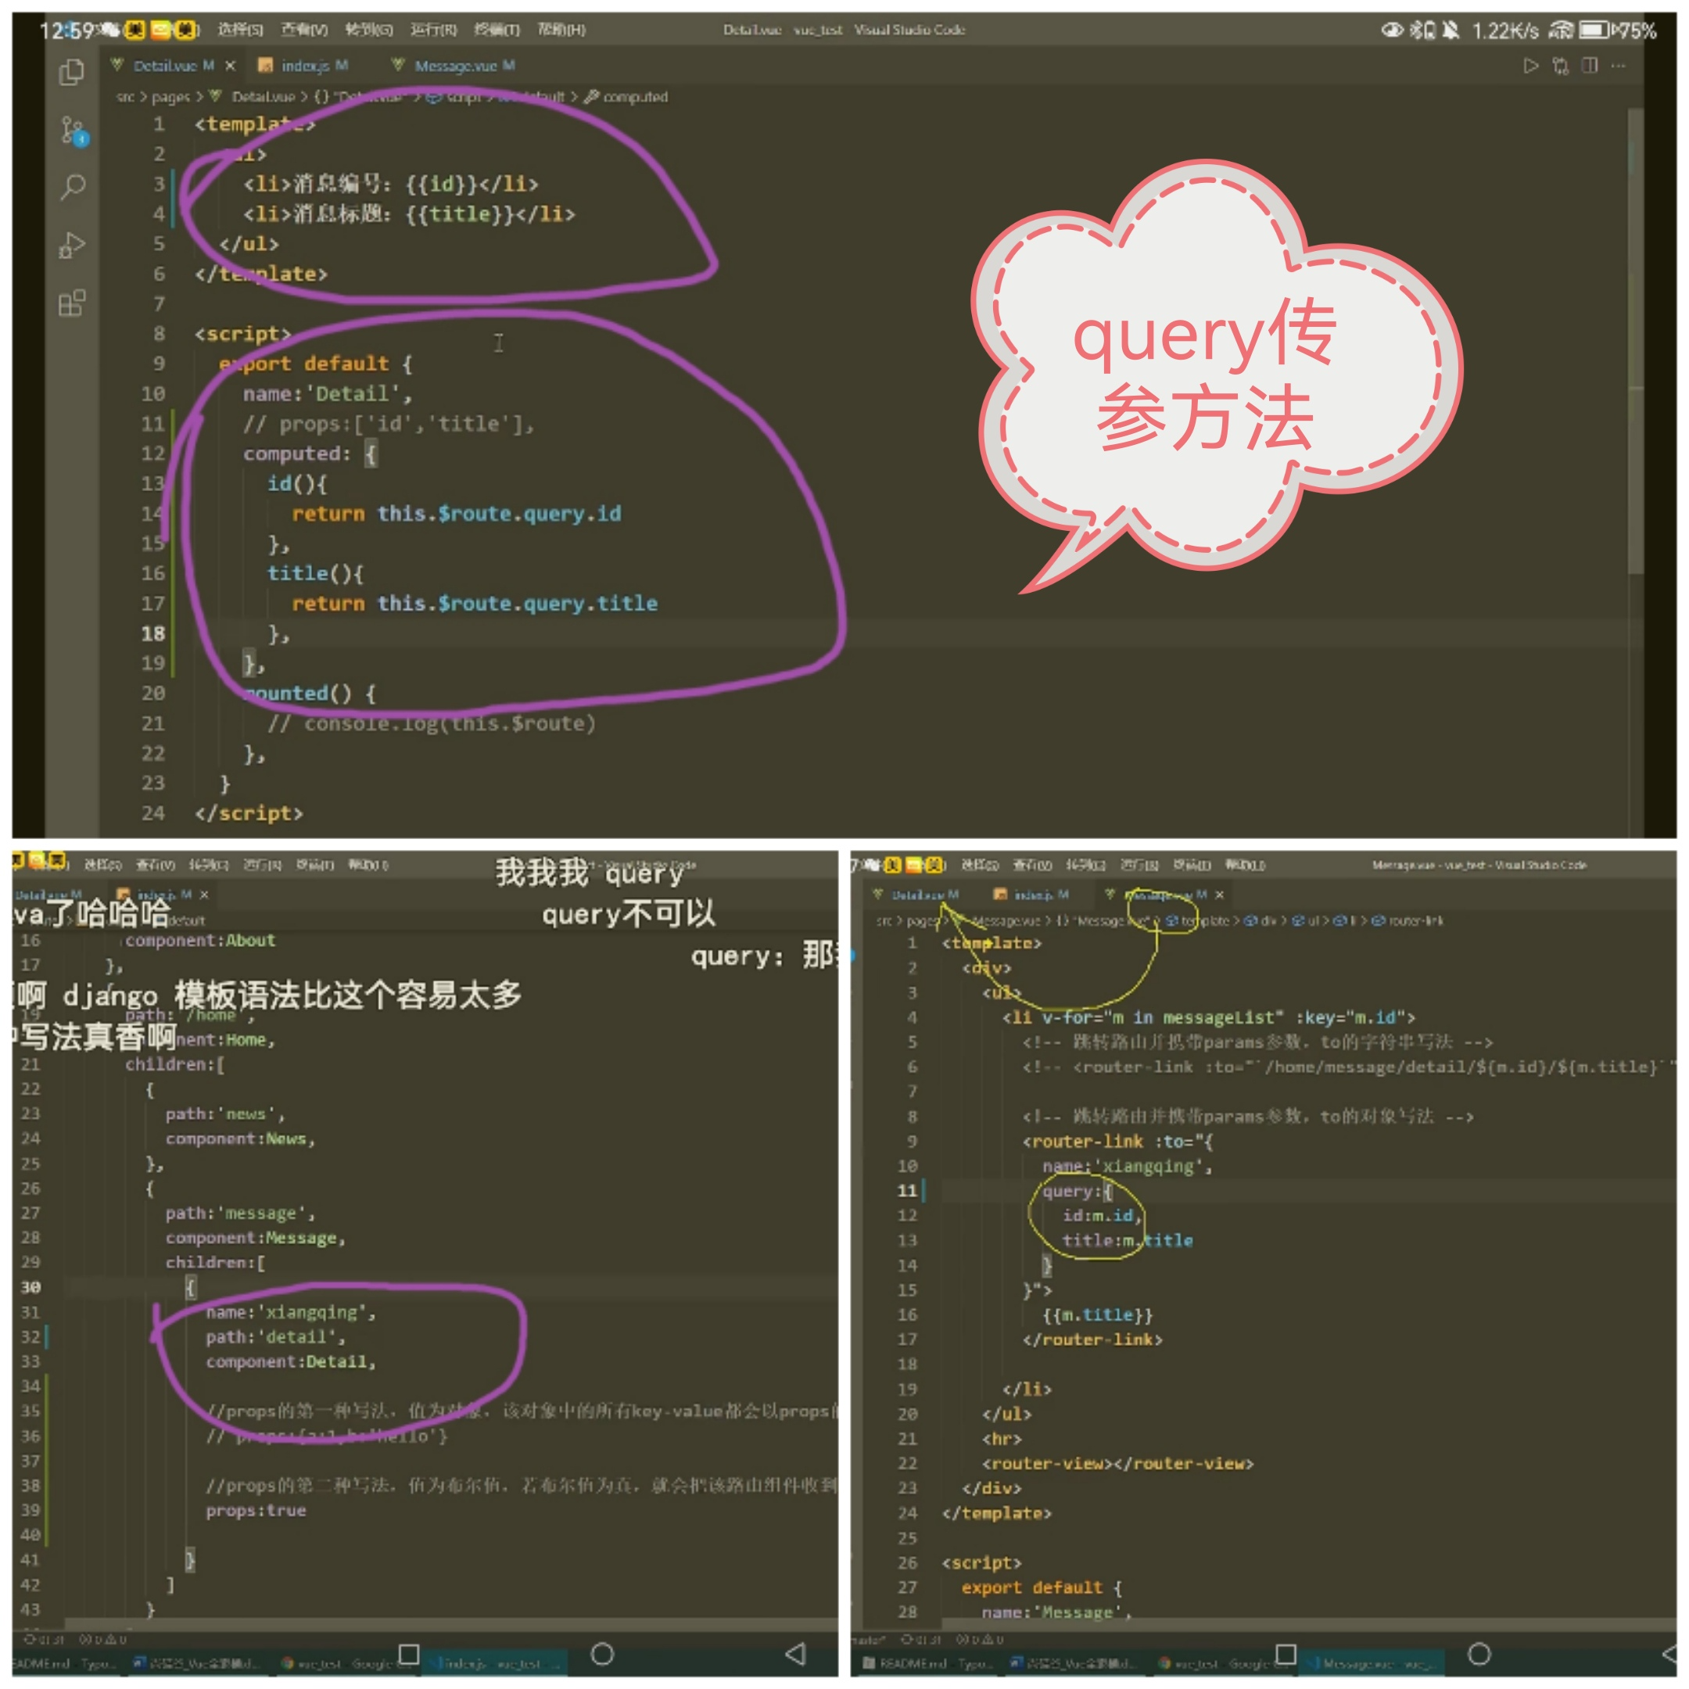Click the pages breadcrumb segment
Screen dimensions: 1689x1689
point(170,97)
